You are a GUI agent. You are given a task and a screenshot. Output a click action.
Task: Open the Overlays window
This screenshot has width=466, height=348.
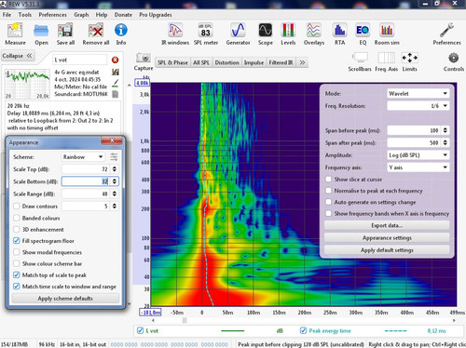coord(314,31)
